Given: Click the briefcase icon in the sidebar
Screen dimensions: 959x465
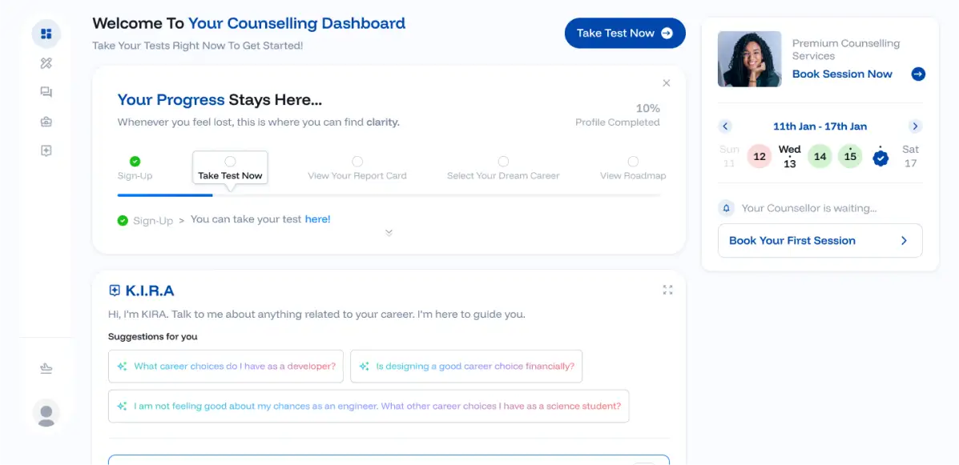Looking at the screenshot, I should pos(46,121).
